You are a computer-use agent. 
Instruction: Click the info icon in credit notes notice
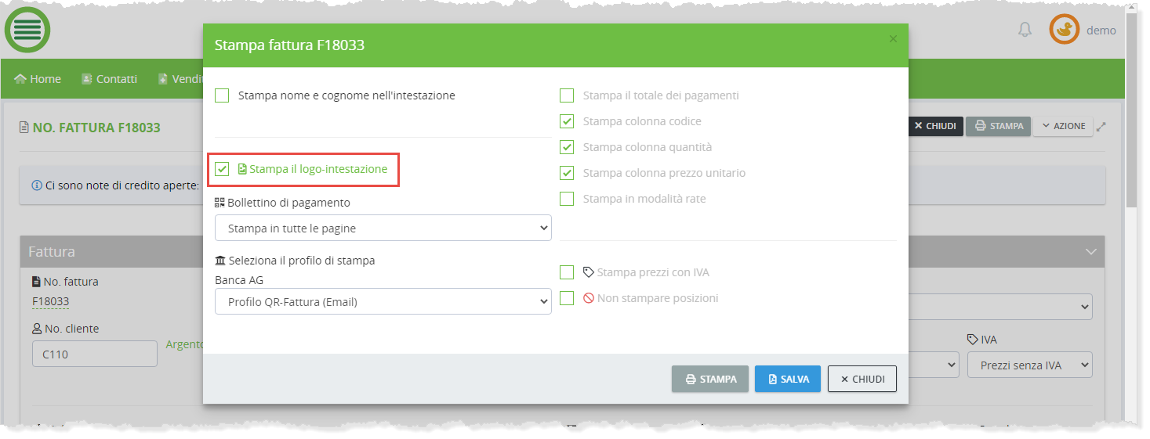(x=36, y=186)
